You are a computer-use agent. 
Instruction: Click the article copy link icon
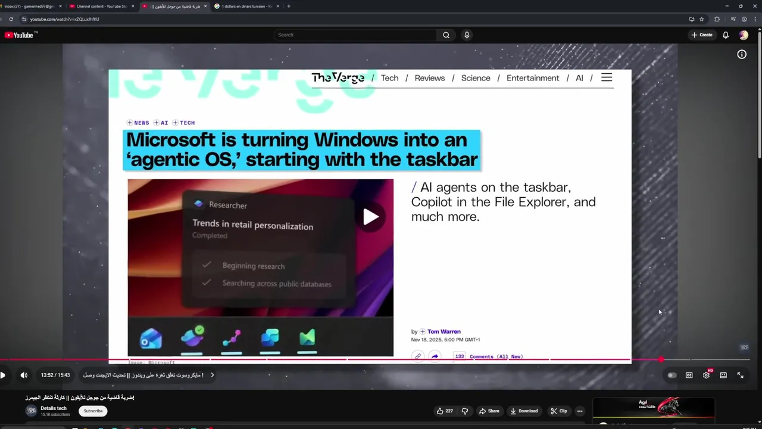(x=418, y=356)
